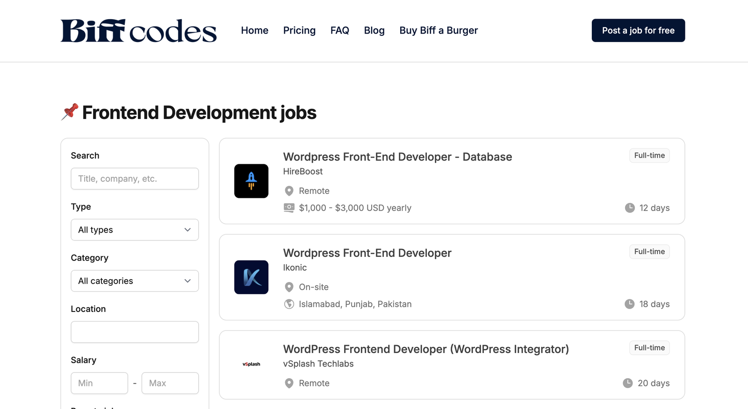Click the 18 days posting age
748x409 pixels.
coord(654,304)
